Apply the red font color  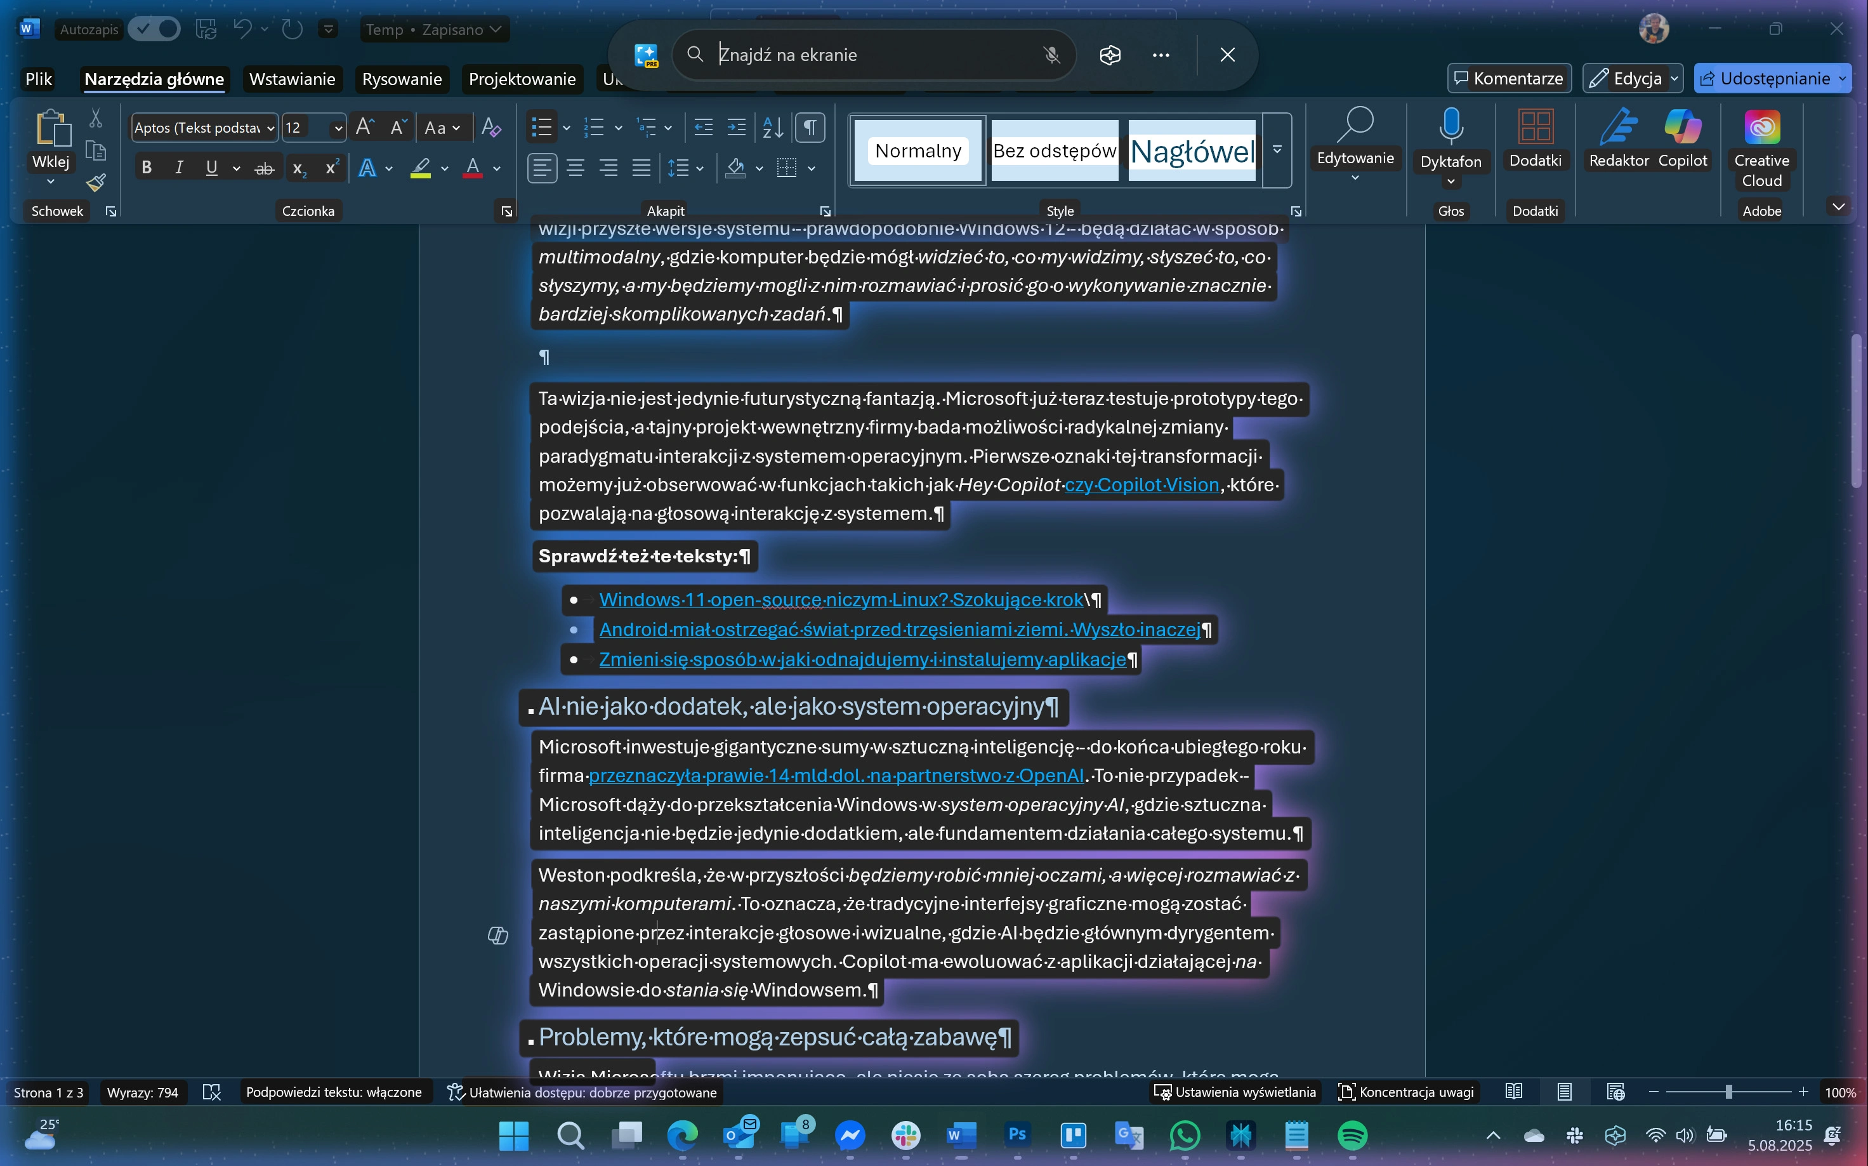473,168
